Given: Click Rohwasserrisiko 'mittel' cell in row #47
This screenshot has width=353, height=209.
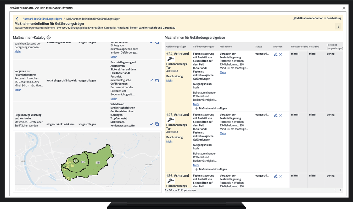Looking at the screenshot, I should (x=295, y=115).
